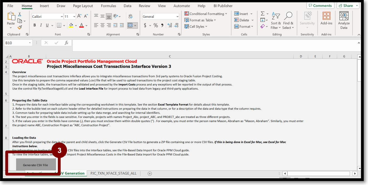The height and width of the screenshot is (185, 368).
Task: Click Decrease Decimal icon
Action: pyautogui.click(x=176, y=25)
